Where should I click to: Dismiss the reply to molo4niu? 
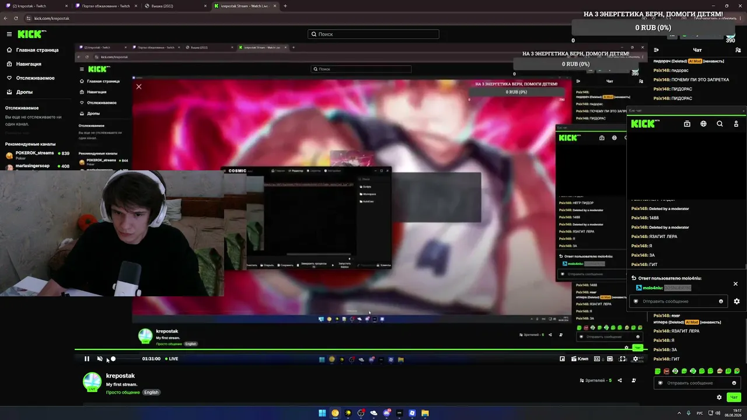pos(735,283)
